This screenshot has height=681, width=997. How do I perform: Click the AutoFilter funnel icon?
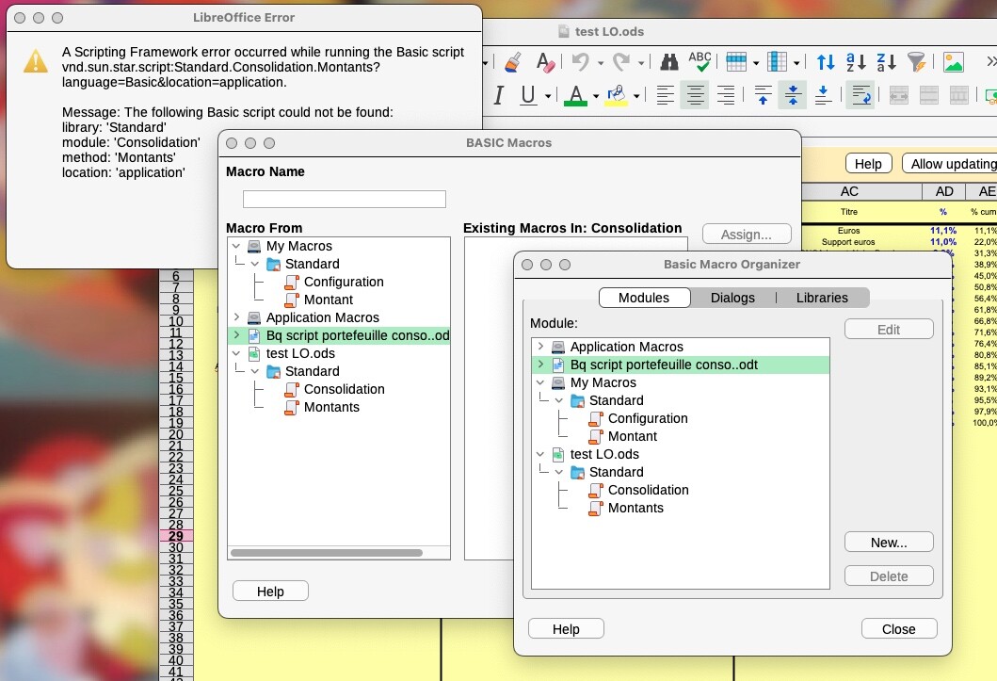[916, 61]
